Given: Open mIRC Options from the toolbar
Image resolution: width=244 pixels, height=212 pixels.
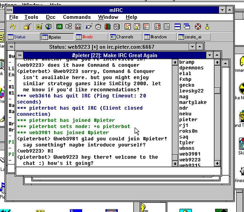Looking at the screenshot, I should (27, 26).
